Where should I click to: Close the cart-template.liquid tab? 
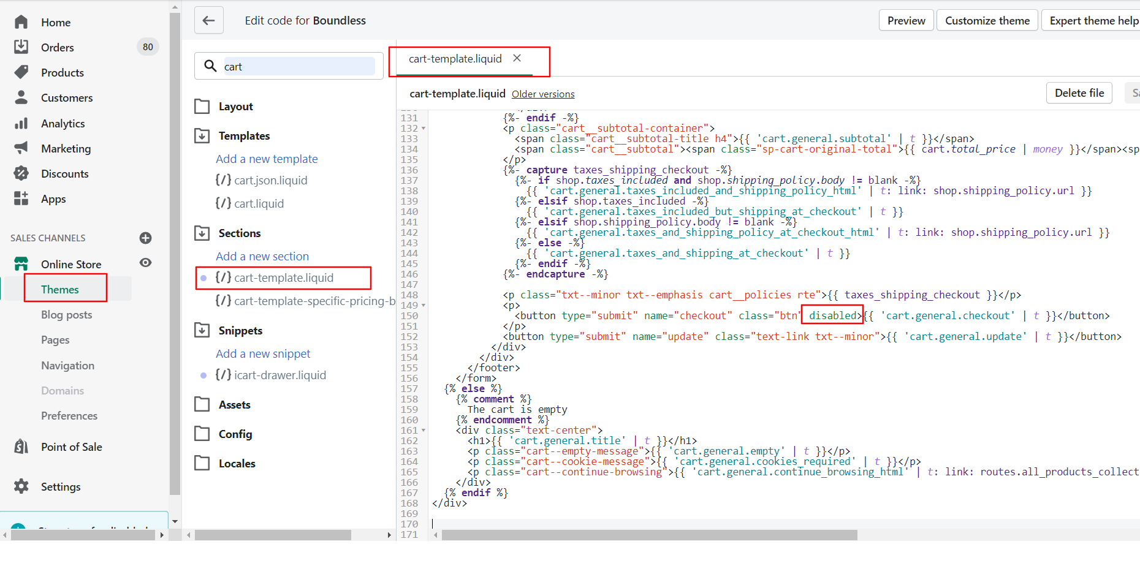click(517, 58)
